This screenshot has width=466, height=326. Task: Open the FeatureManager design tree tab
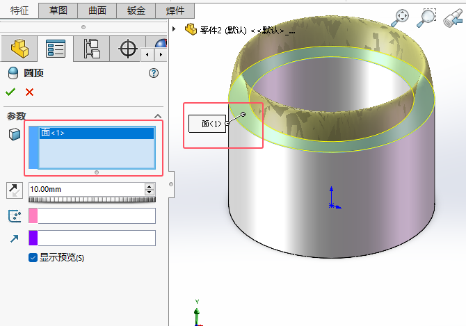point(19,49)
